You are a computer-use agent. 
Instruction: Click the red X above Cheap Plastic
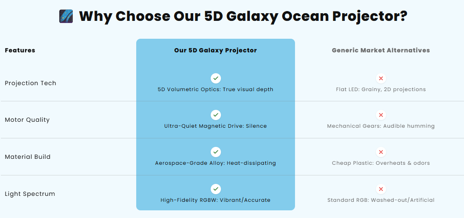coord(381,152)
